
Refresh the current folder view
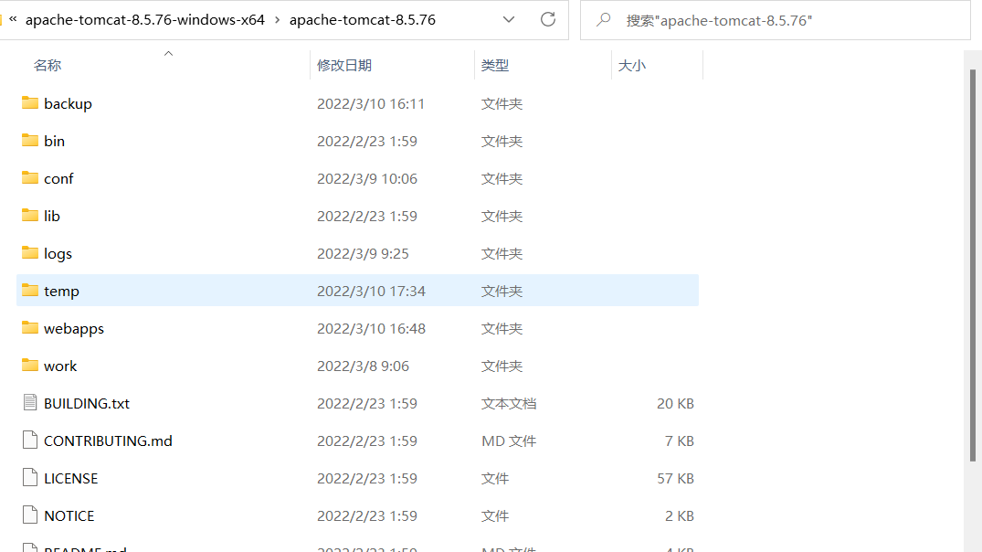point(548,19)
